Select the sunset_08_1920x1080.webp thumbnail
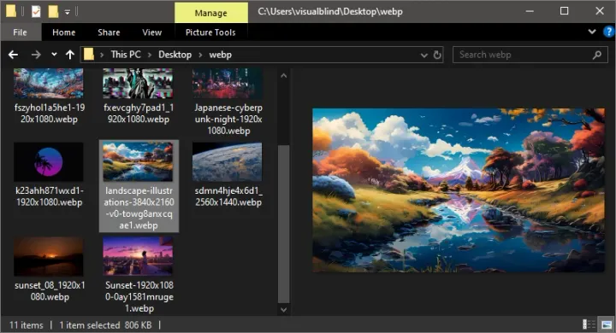Viewport: 616px width, 333px height. tap(48, 256)
